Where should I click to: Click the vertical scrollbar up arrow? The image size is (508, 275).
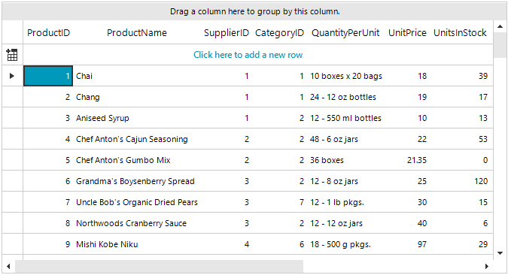(x=500, y=26)
